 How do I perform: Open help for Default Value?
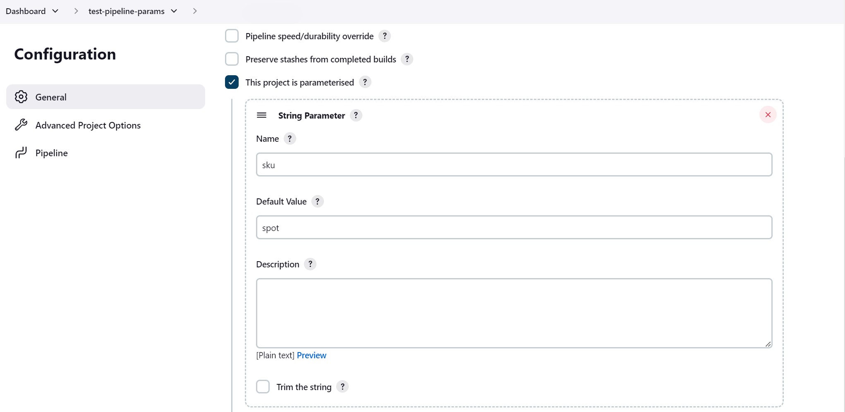click(x=317, y=202)
